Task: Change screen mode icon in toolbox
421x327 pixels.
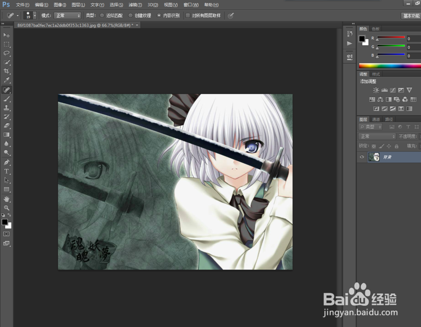Action: point(6,243)
